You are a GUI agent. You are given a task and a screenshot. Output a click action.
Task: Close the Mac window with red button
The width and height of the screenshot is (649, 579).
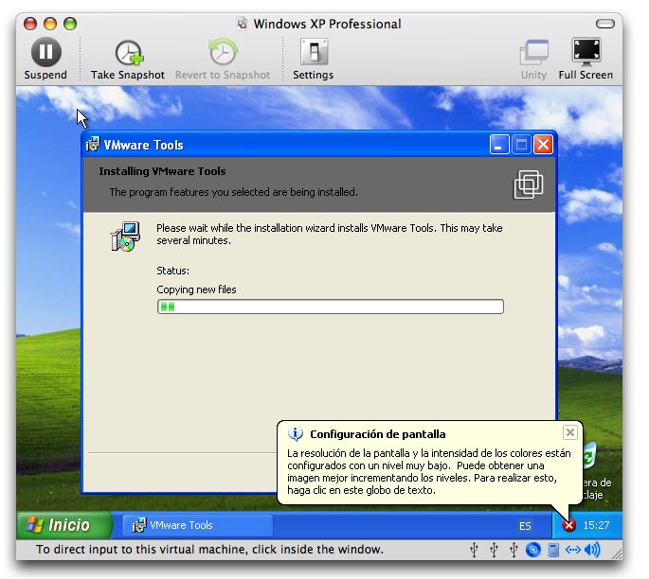tap(30, 24)
